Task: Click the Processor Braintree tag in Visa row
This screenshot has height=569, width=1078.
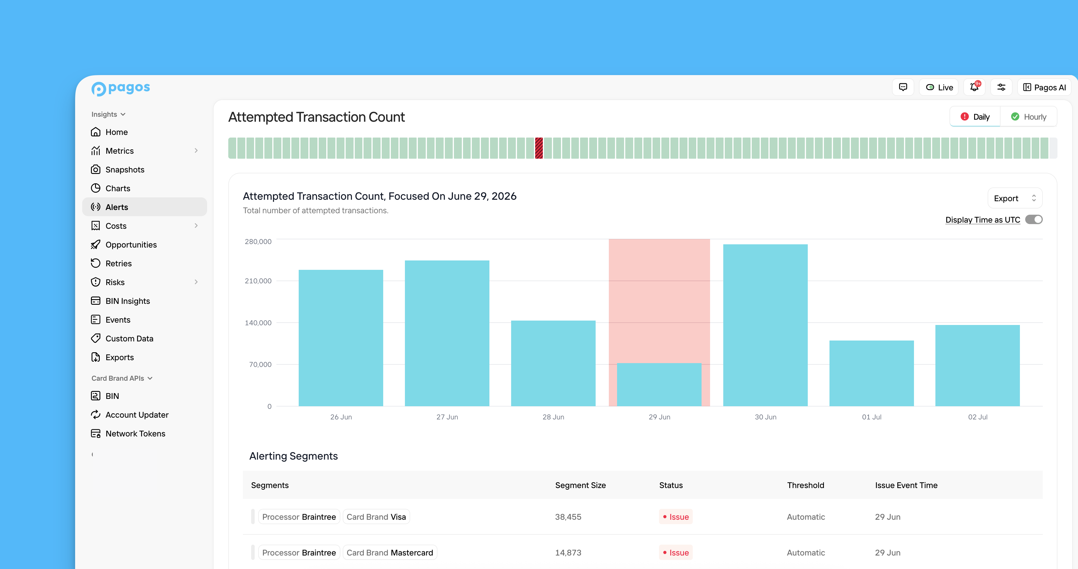Action: point(299,517)
